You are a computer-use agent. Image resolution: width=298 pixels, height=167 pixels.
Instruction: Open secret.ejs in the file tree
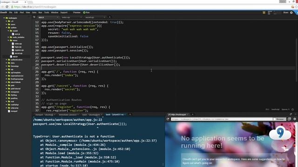[x=19, y=53]
